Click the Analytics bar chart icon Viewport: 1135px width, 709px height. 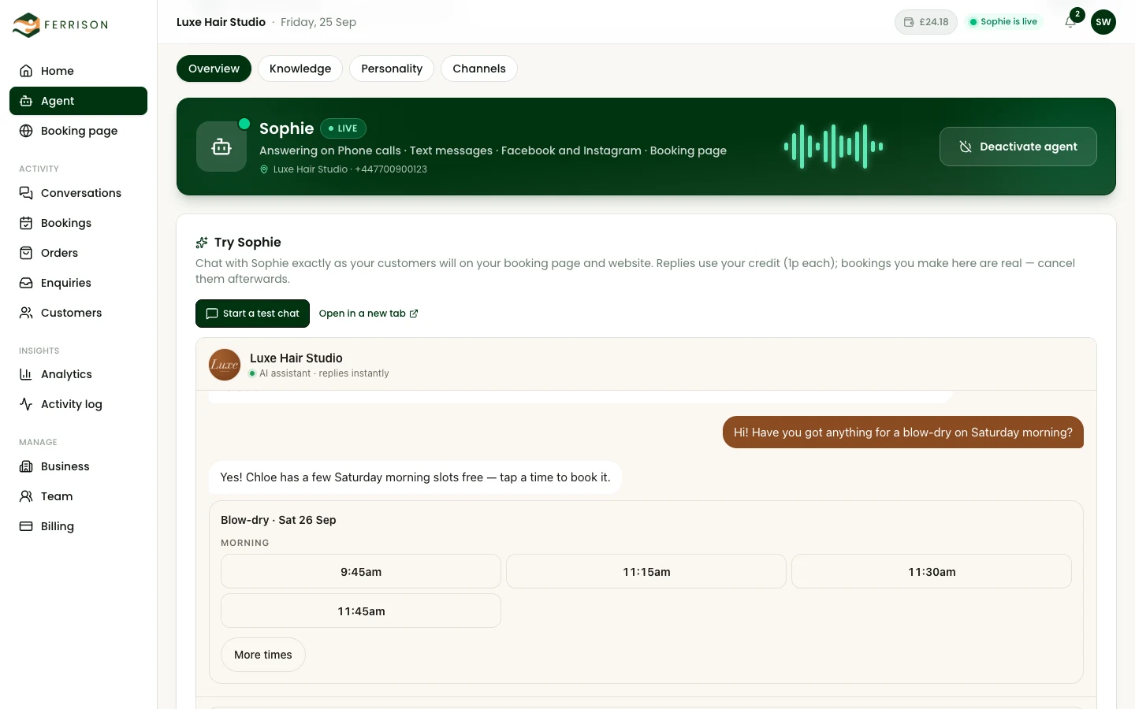(x=26, y=374)
